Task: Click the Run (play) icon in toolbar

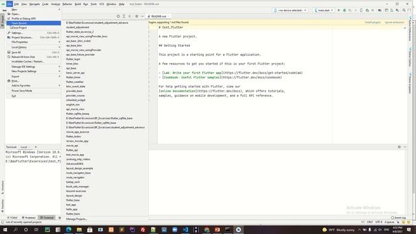Action: pyautogui.click(x=339, y=10)
